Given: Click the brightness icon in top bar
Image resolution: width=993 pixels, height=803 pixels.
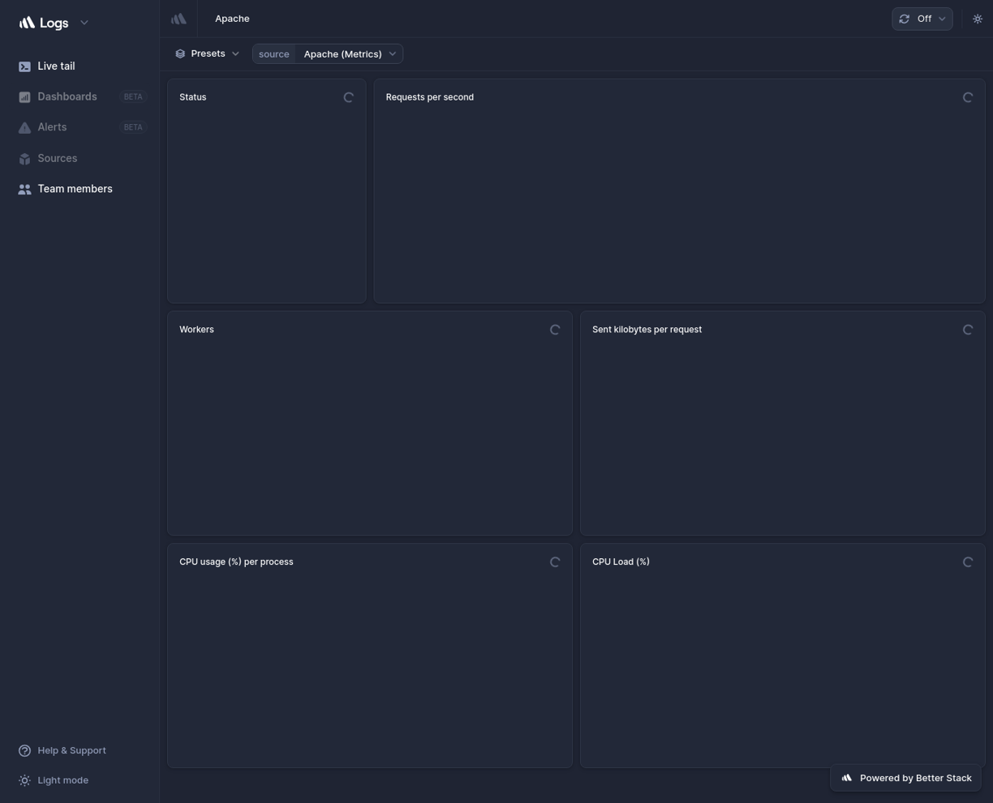Looking at the screenshot, I should click(x=977, y=18).
